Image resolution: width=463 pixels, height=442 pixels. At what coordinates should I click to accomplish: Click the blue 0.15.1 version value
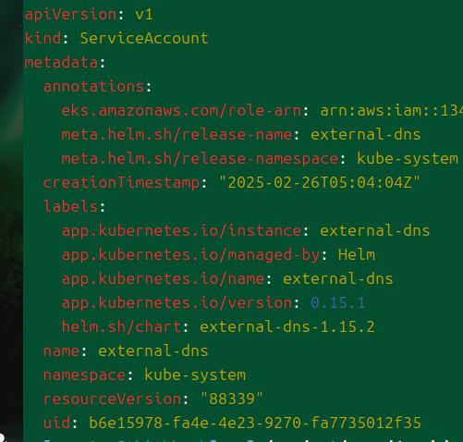[x=338, y=302]
